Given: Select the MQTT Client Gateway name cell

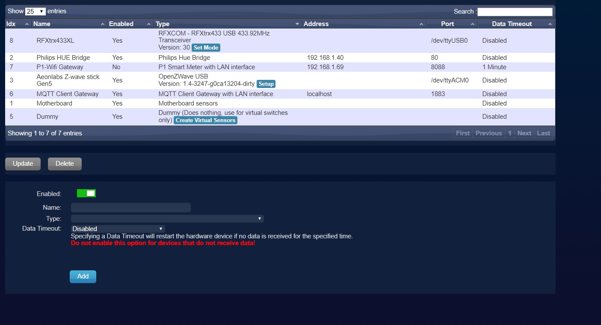Looking at the screenshot, I should [68, 94].
